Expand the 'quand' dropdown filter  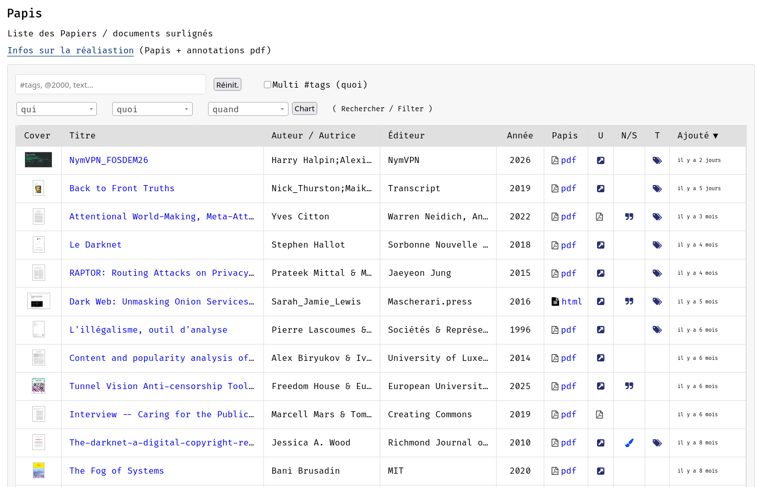click(x=248, y=109)
